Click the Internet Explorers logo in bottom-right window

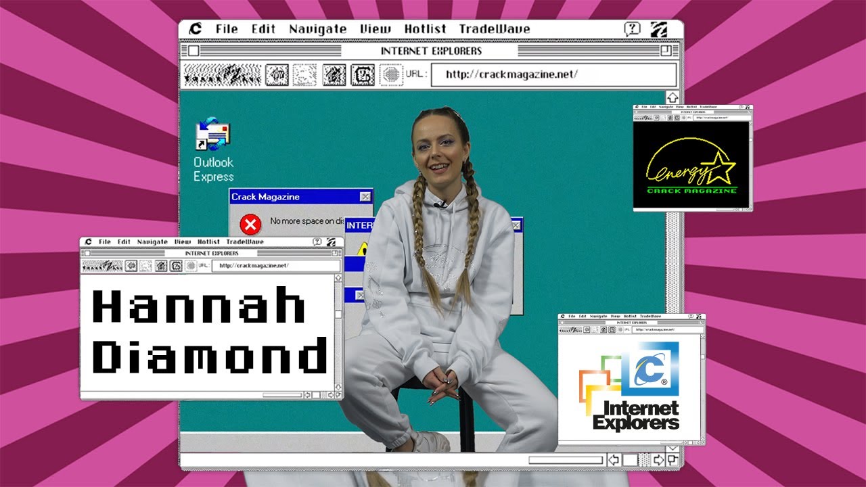tap(629, 387)
